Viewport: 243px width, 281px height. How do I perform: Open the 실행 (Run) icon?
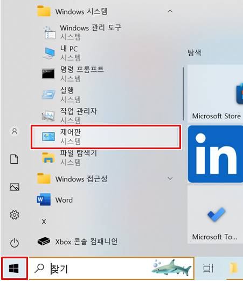(x=48, y=95)
